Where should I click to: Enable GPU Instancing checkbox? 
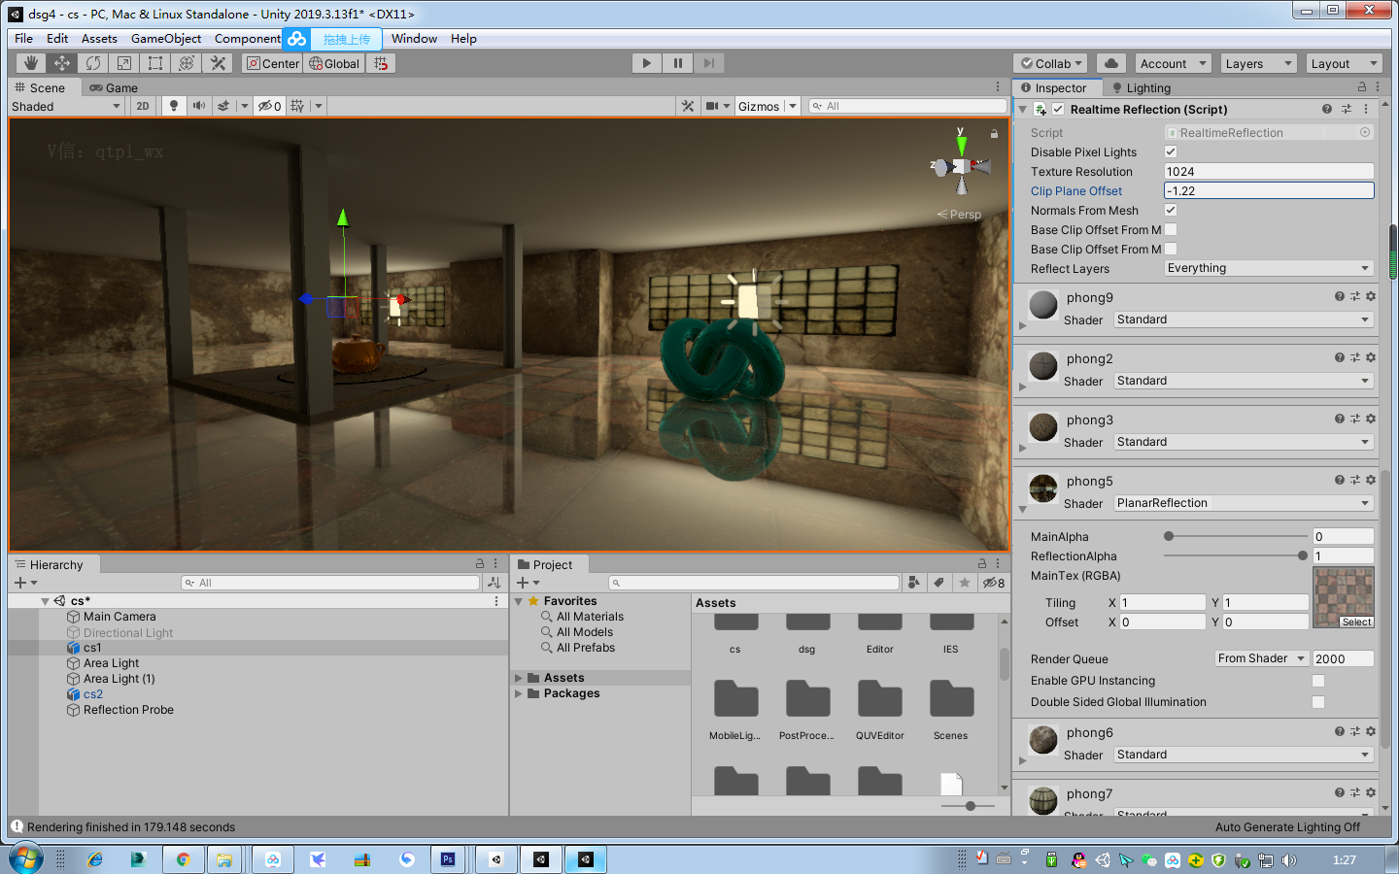click(x=1318, y=681)
